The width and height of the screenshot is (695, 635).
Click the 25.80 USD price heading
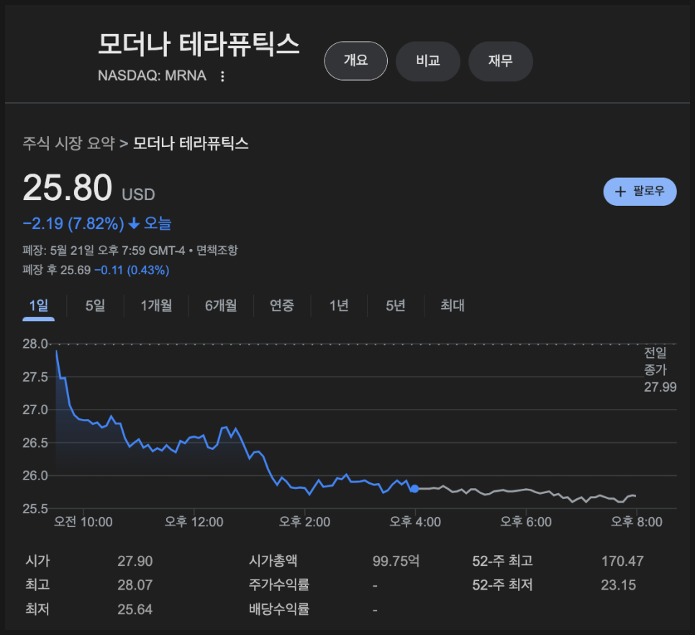coord(88,188)
